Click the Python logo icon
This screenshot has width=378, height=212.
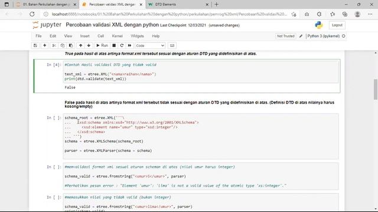click(x=319, y=25)
